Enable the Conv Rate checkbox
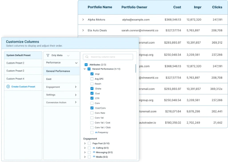The image size is (228, 163). tap(92, 113)
